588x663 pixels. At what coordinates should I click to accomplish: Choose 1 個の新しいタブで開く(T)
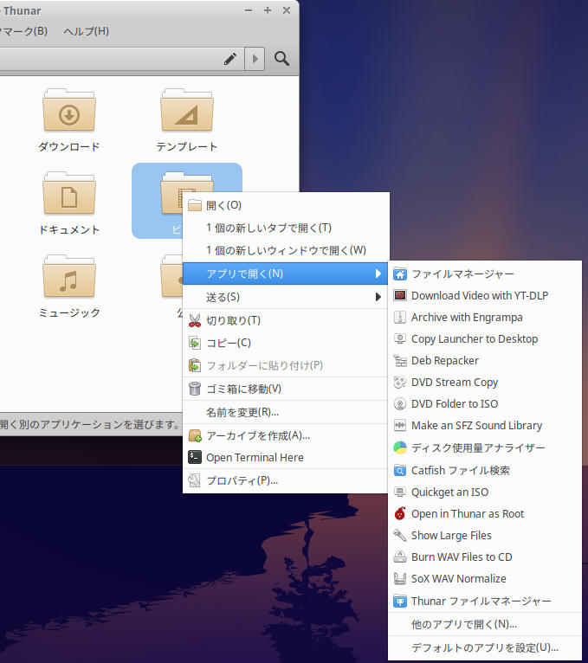click(286, 228)
